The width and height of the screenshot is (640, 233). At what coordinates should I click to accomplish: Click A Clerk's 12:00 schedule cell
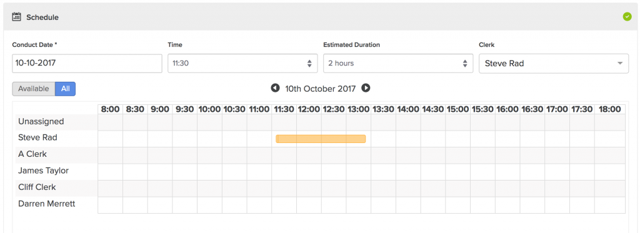point(309,156)
